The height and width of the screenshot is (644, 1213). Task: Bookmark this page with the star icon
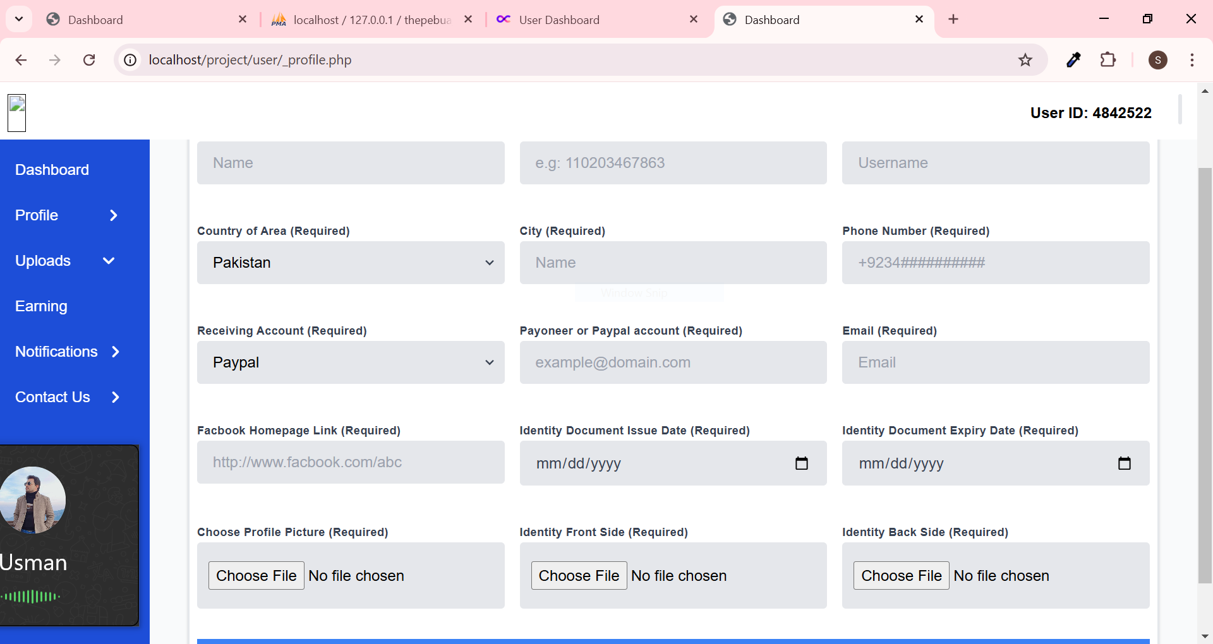coord(1025,60)
